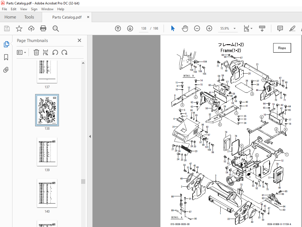This screenshot has height=227, width=302.
Task: Click the total pages 198 text
Action: 156,28
